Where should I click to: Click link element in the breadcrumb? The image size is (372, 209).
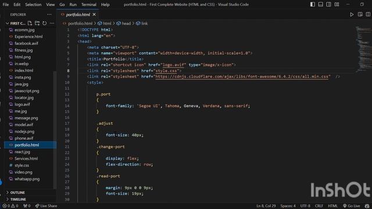142,23
